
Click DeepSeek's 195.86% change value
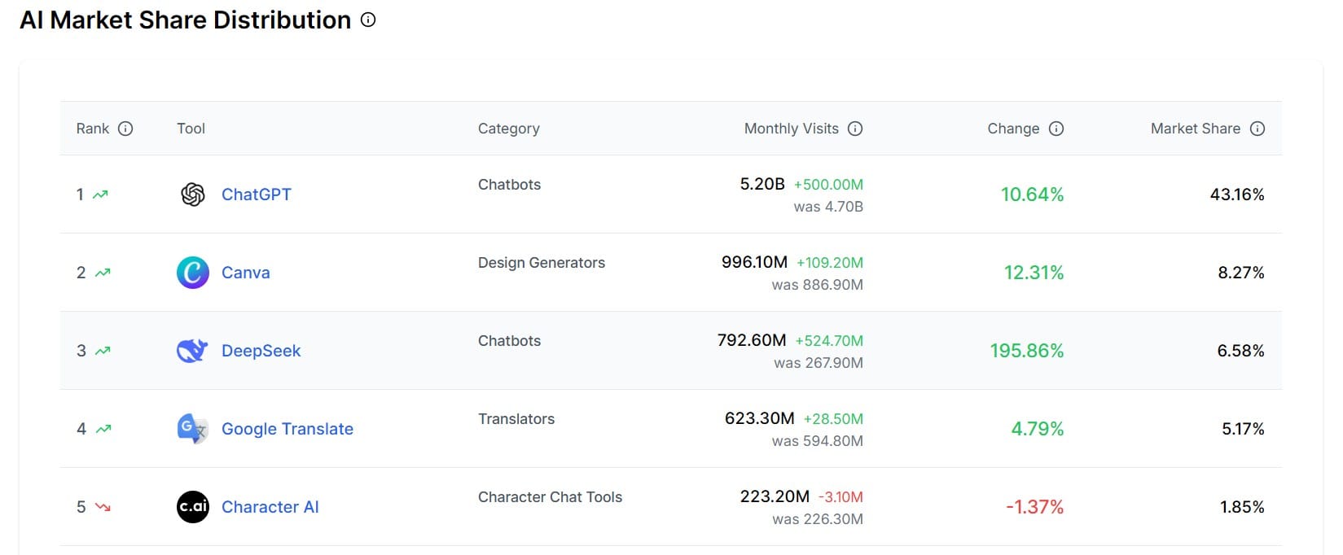pos(1027,351)
